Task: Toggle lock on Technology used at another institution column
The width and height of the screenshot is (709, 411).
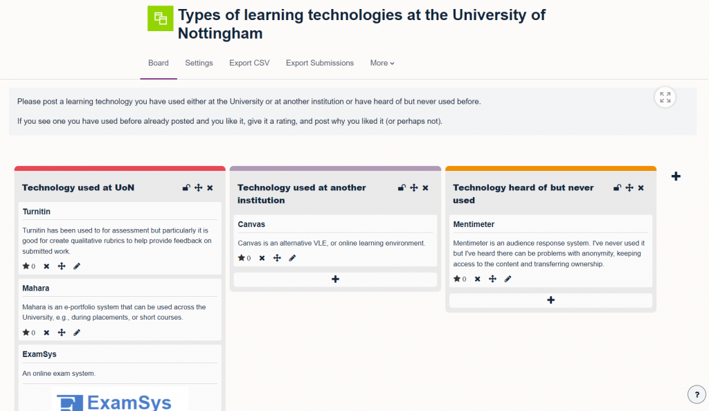Action: pyautogui.click(x=402, y=188)
